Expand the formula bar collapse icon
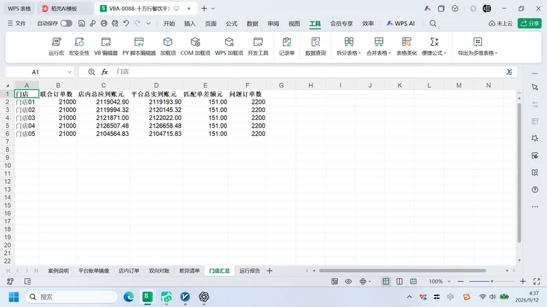The image size is (547, 307). [x=509, y=72]
